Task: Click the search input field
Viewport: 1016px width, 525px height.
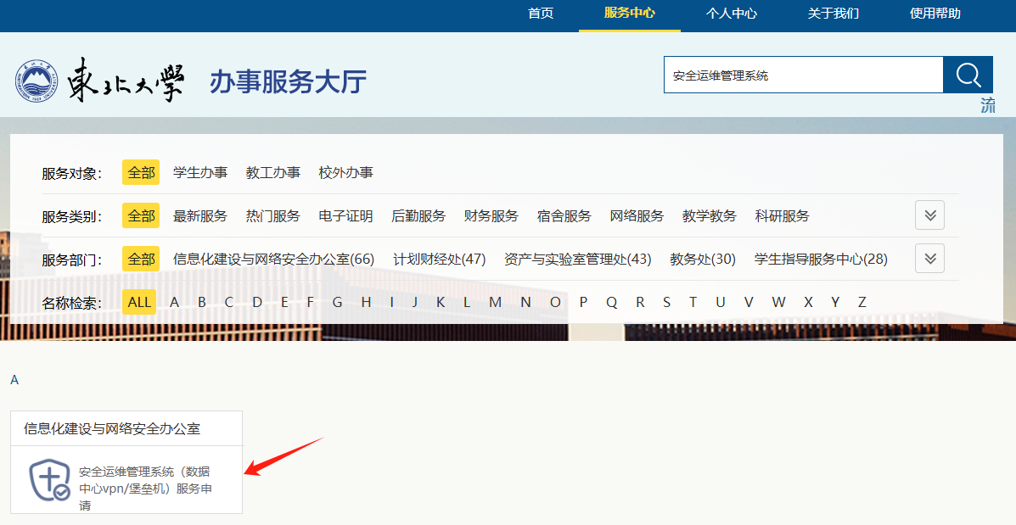Action: pos(802,75)
